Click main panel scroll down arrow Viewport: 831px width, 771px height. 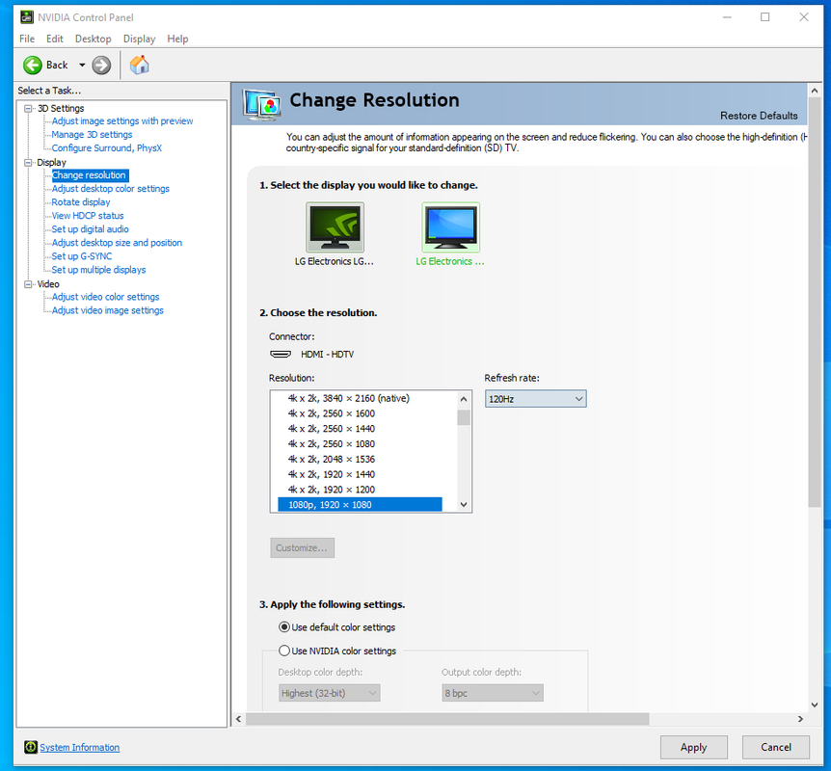(815, 705)
